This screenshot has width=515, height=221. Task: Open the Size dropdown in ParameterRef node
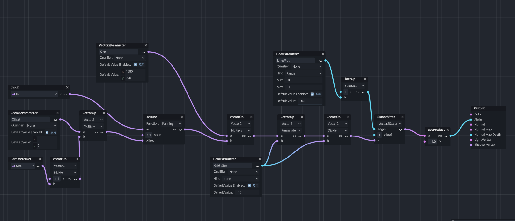point(22,166)
